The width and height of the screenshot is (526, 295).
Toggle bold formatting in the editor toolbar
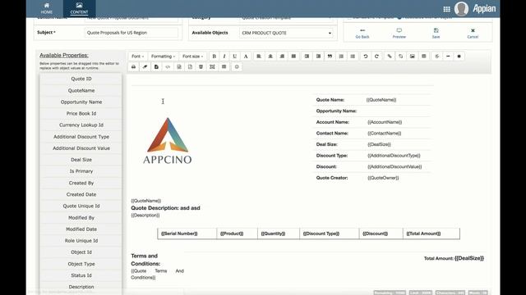214,57
